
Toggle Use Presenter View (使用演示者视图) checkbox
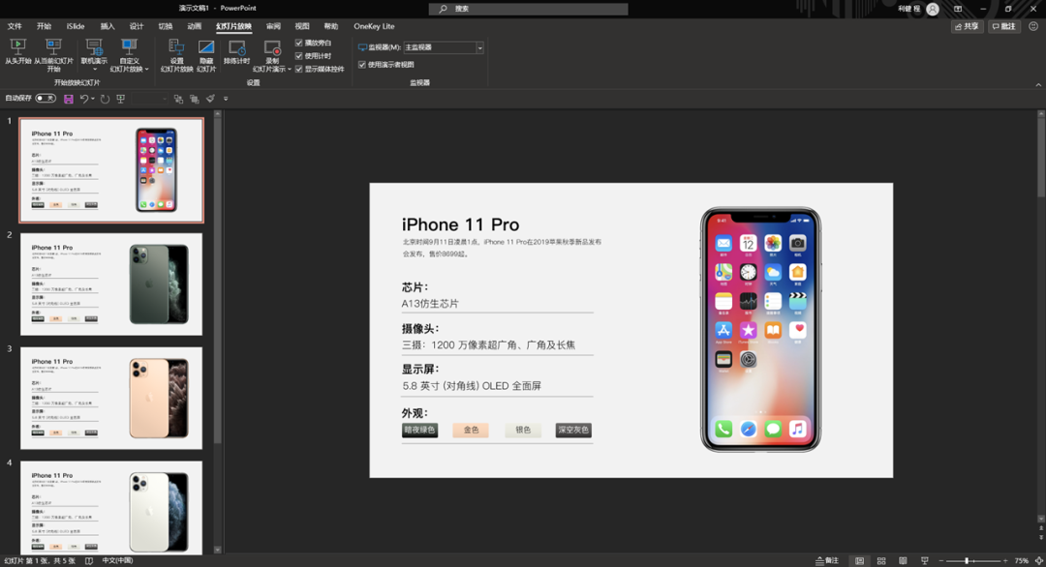(362, 65)
